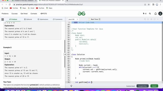
Task: Open the first Maps bookmark
Action: click(x=23, y=8)
